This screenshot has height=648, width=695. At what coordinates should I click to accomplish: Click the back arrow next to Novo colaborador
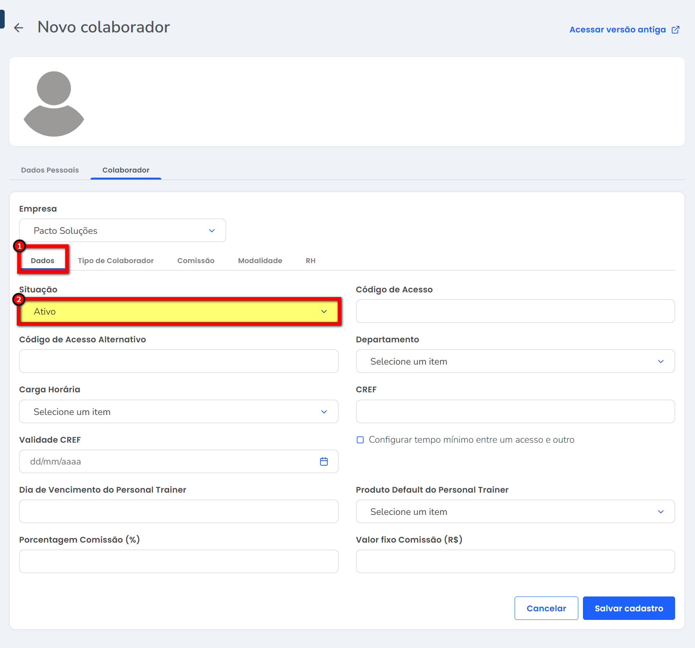point(18,28)
